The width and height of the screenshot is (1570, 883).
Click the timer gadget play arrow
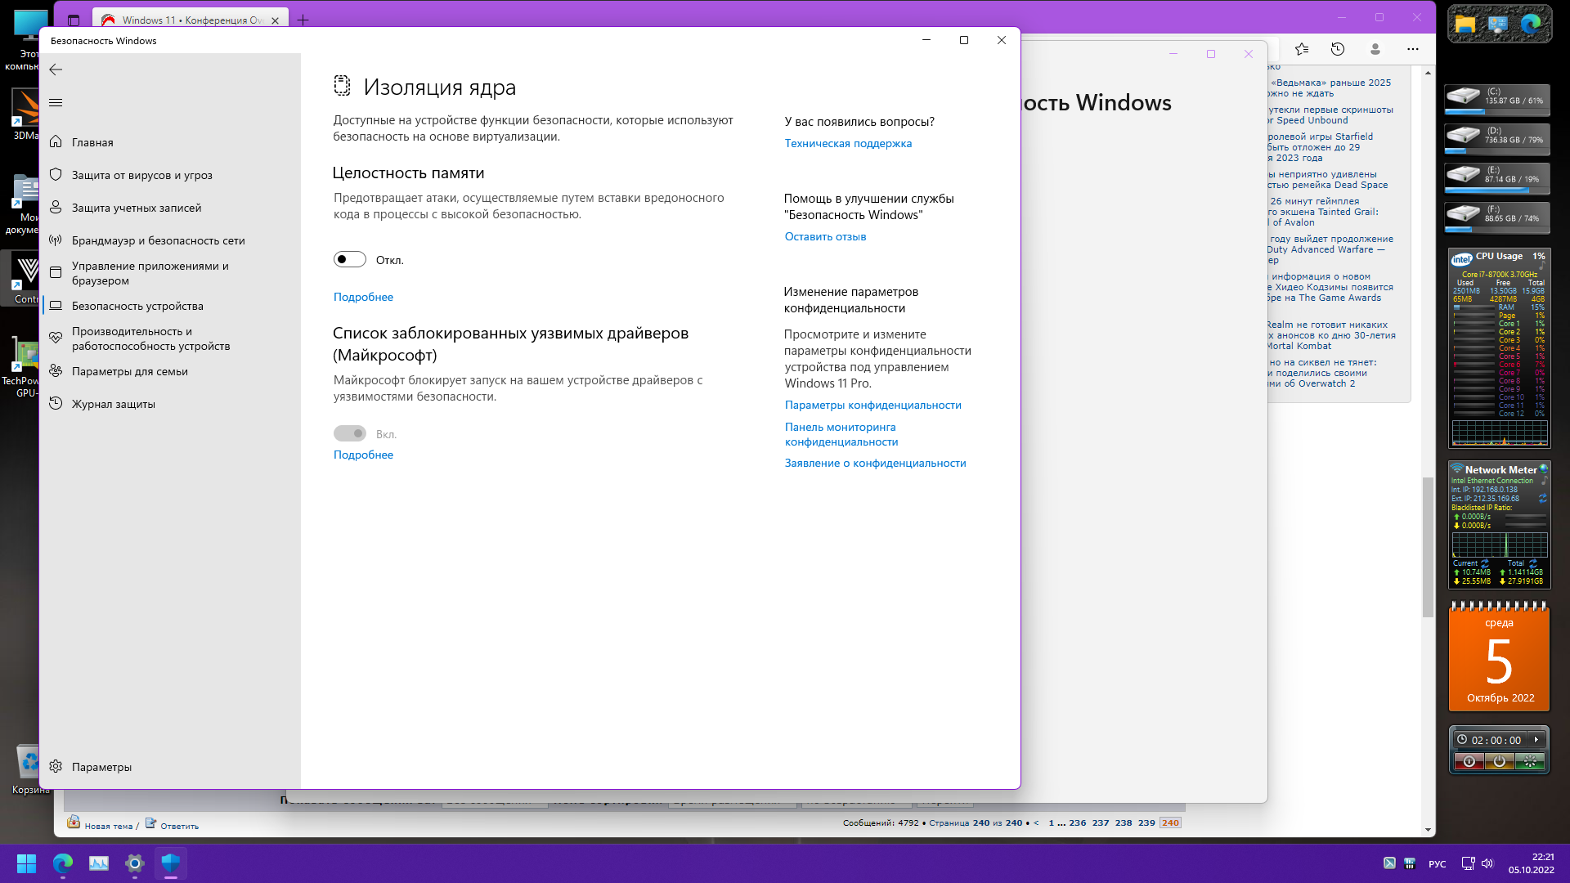(x=1536, y=739)
